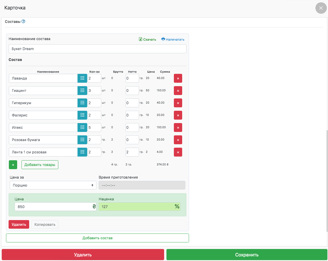Image resolution: width=328 pixels, height=261 pixels.
Task: Click the wide red Удалить button at bottom
Action: [83, 255]
